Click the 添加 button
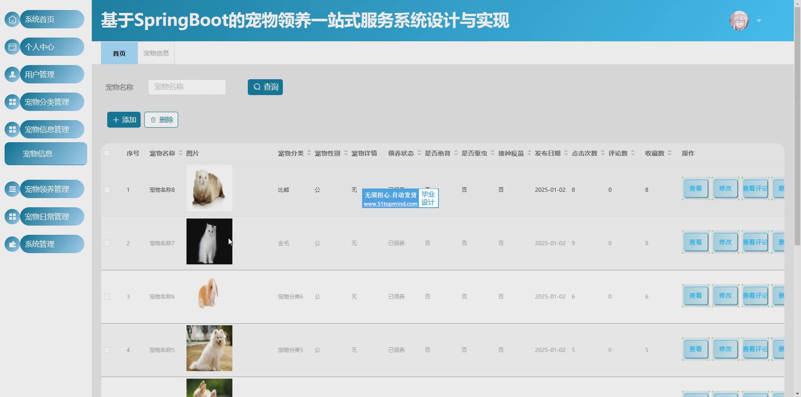This screenshot has width=801, height=397. [x=124, y=120]
